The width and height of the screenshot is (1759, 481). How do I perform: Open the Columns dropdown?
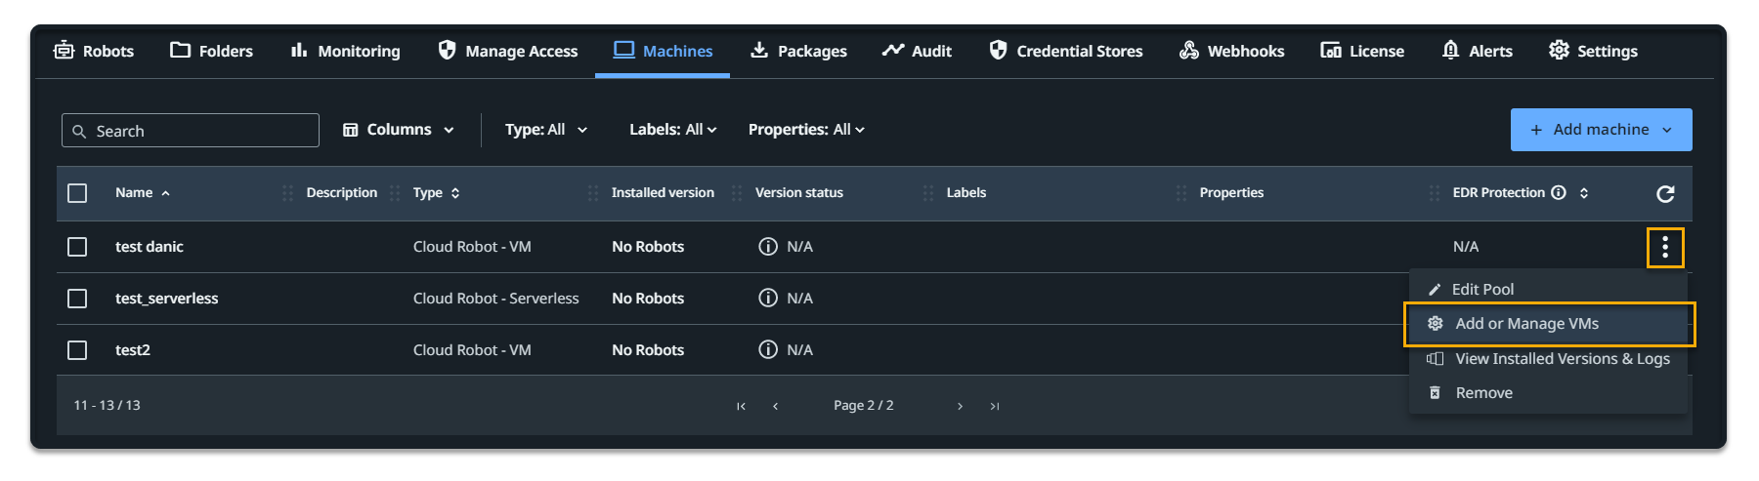click(x=399, y=130)
